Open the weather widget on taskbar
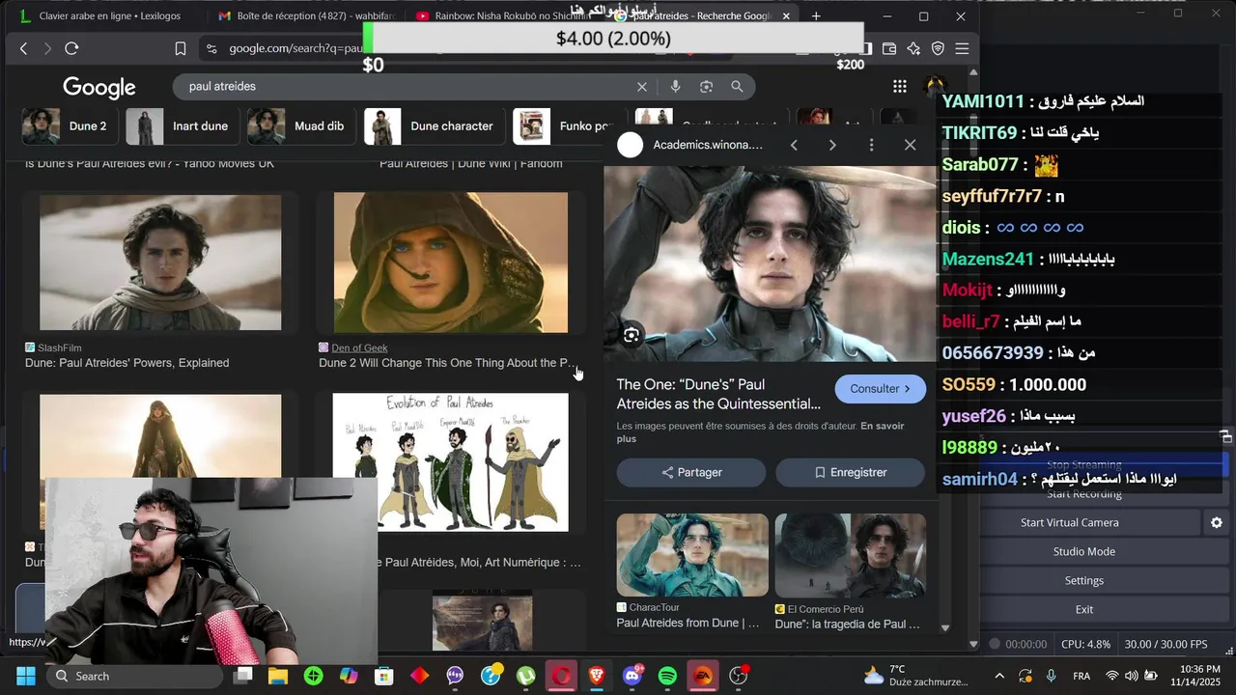 tap(915, 676)
